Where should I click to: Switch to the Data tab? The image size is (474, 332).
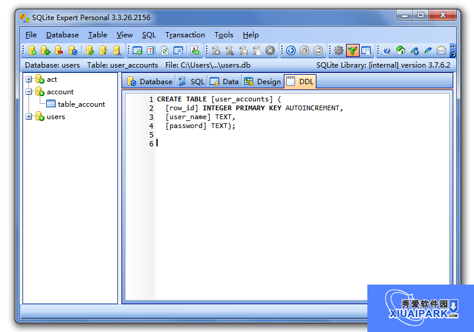pyautogui.click(x=225, y=82)
